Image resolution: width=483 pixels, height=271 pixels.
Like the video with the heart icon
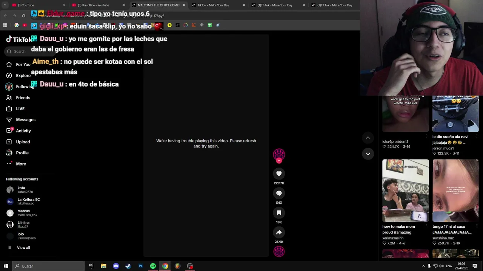click(x=279, y=174)
